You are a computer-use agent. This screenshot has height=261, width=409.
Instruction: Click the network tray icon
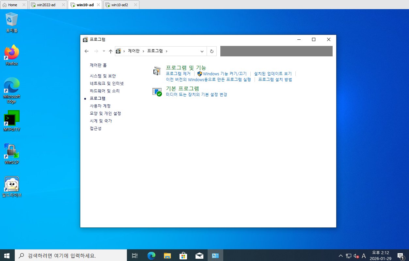[349, 256]
